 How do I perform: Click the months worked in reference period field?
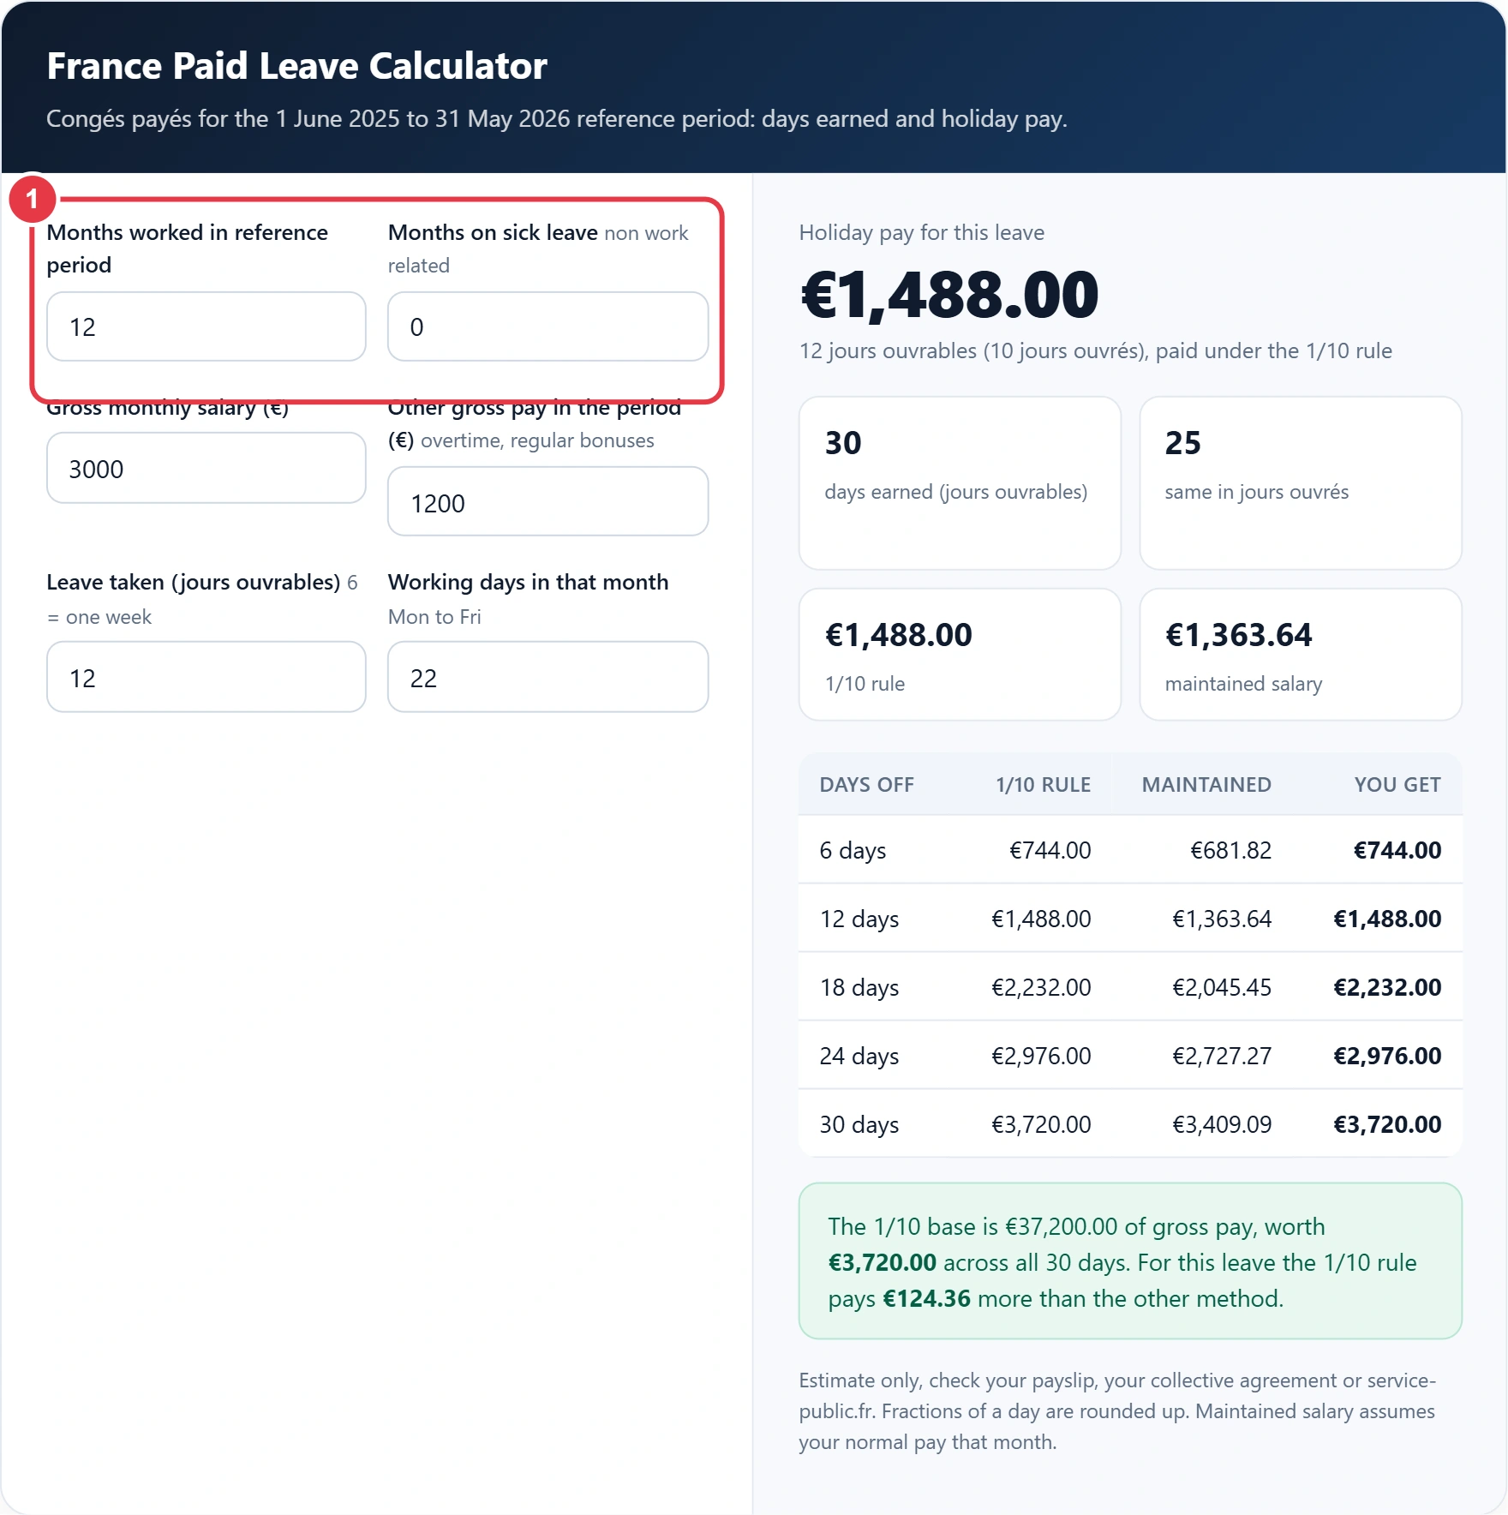tap(206, 326)
